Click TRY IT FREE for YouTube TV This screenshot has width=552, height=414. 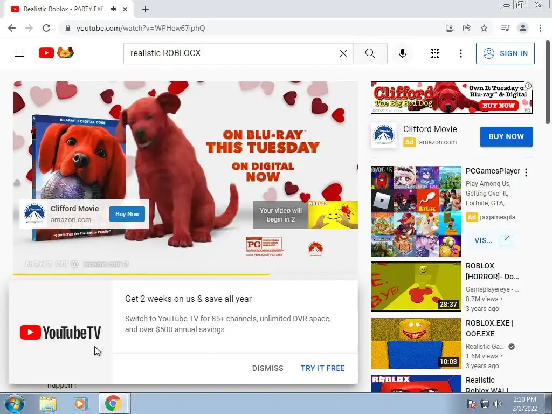pos(322,368)
